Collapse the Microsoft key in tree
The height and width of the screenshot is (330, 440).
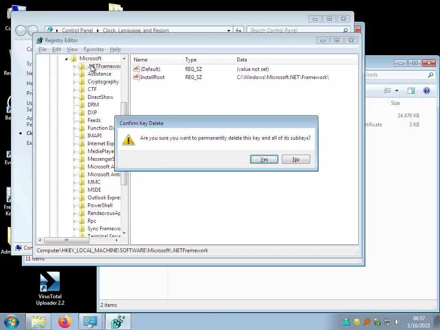[67, 58]
